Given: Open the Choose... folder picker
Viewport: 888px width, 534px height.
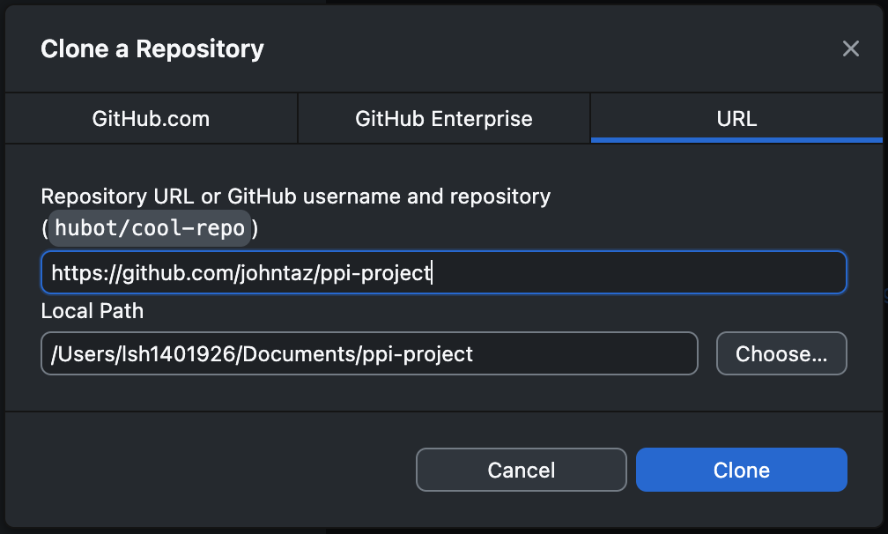Looking at the screenshot, I should pos(781,353).
